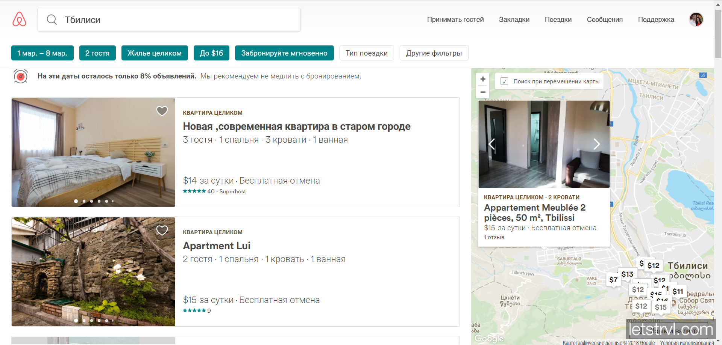Uncheck the Поиск при перемещении карты option
Screen dimensions: 722x345
(504, 81)
